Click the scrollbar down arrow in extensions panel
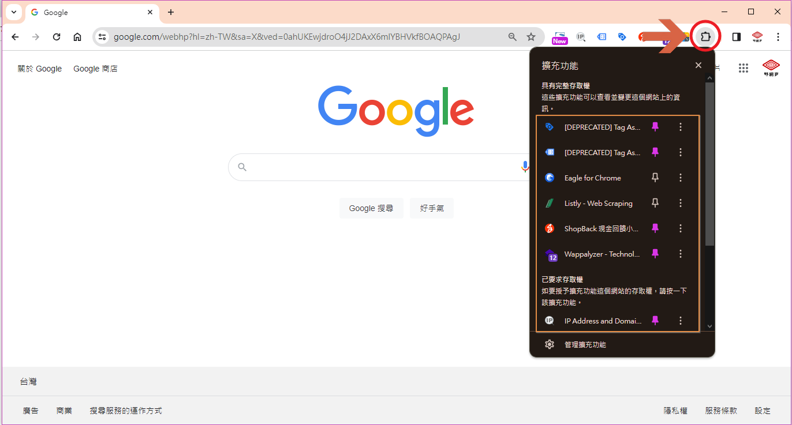Image resolution: width=792 pixels, height=425 pixels. coord(709,326)
